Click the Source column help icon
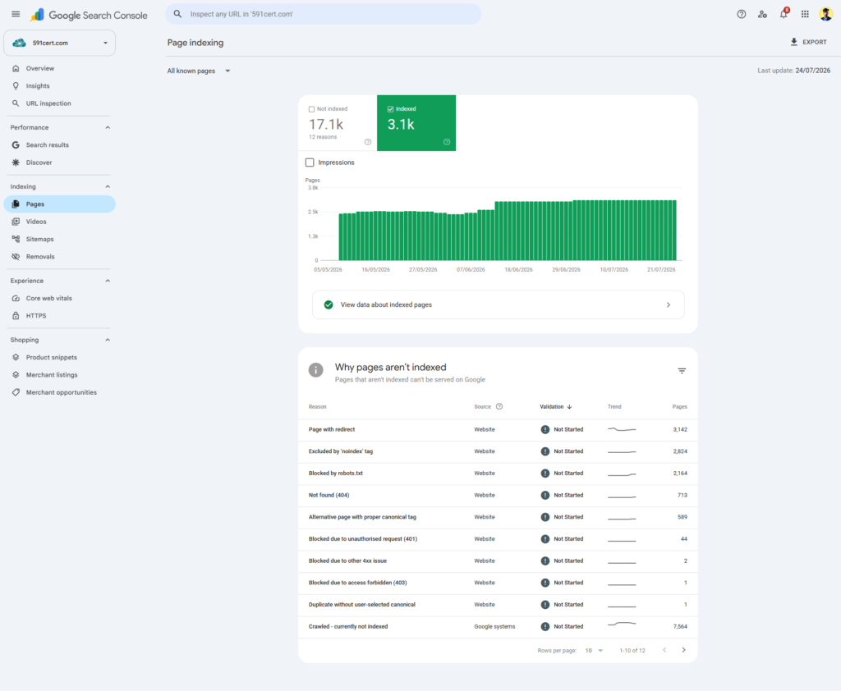 point(499,406)
